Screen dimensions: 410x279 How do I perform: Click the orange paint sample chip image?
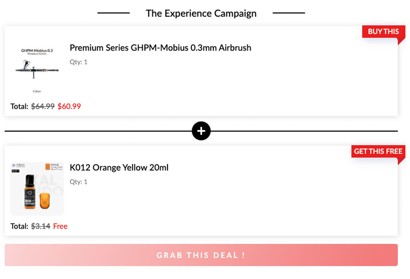(45, 200)
